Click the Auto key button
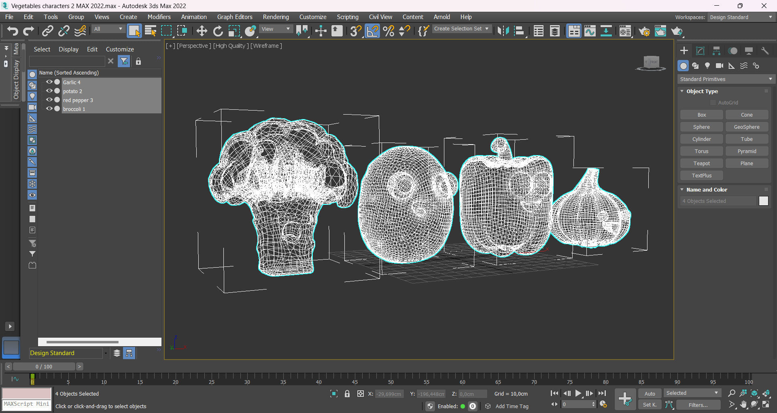This screenshot has width=777, height=413. (x=650, y=394)
